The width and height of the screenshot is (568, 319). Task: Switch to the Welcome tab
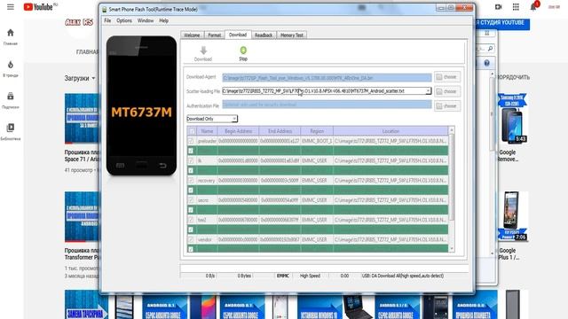[192, 35]
